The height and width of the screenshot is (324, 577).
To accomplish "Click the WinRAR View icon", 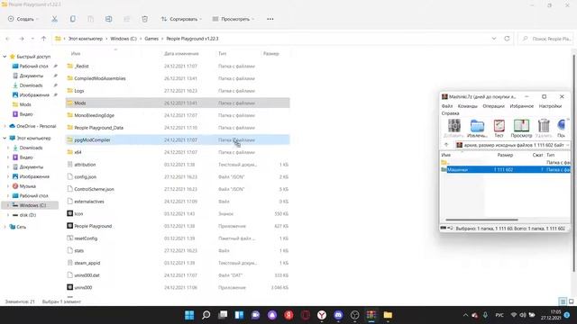I will click(521, 128).
